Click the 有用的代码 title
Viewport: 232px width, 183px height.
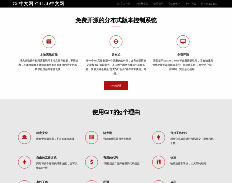[x=111, y=158]
